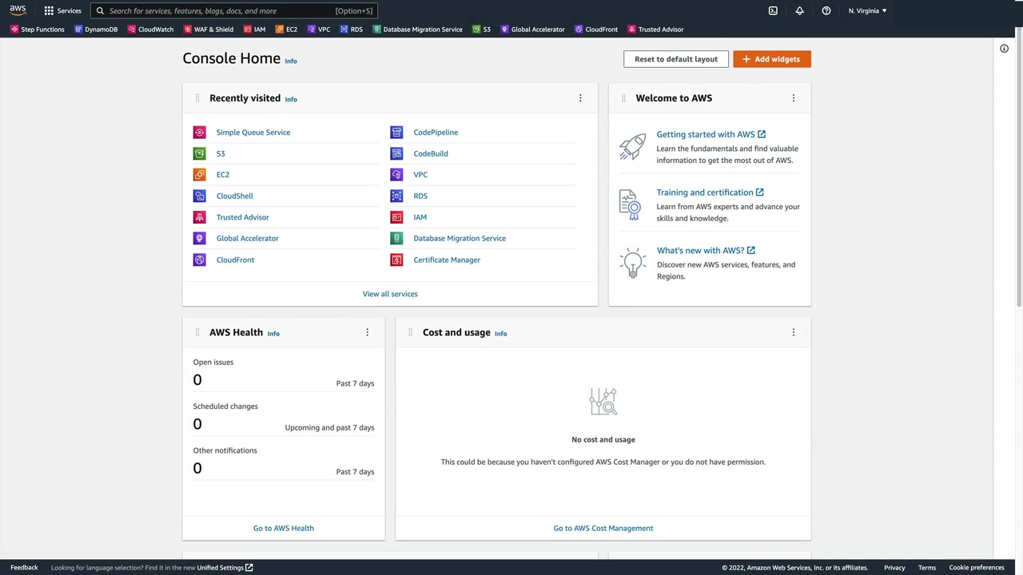Image resolution: width=1023 pixels, height=575 pixels.
Task: Click the certificate icon beside Training and certification
Action: coord(631,204)
